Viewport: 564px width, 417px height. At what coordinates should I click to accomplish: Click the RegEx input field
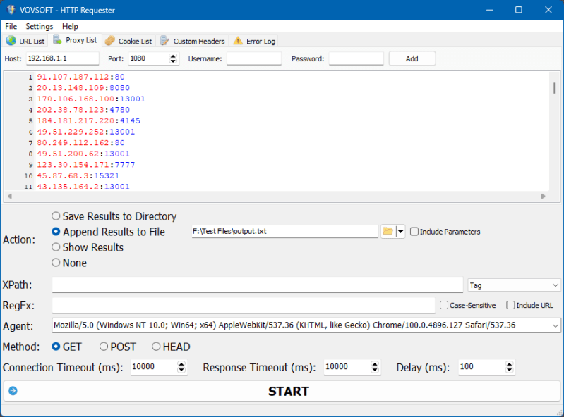[x=244, y=305]
